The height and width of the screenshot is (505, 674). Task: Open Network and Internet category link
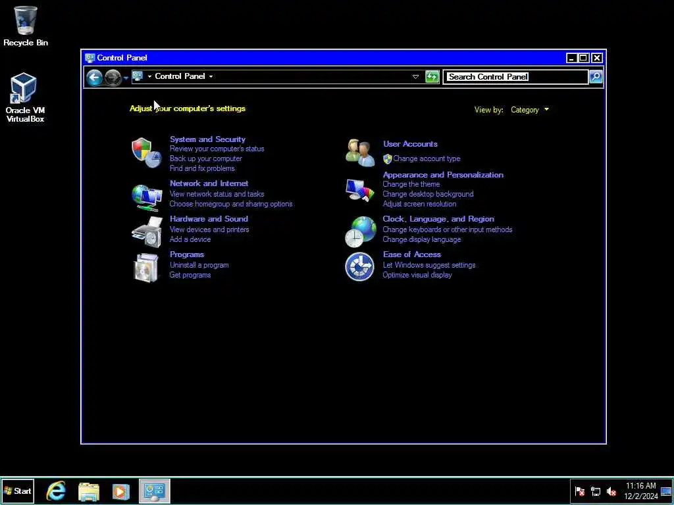tap(209, 183)
